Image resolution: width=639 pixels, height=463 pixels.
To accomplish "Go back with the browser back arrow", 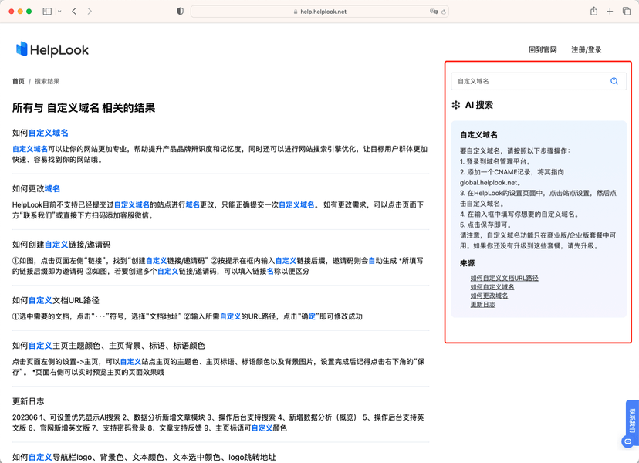I will [74, 12].
